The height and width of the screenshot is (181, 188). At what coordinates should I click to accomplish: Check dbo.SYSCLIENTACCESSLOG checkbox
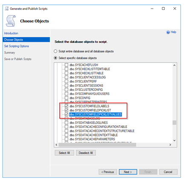click(67, 77)
